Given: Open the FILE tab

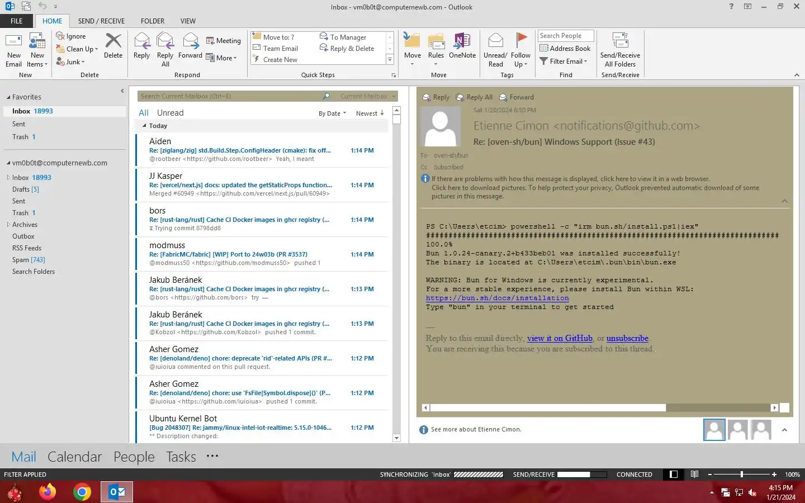Looking at the screenshot, I should tap(17, 21).
